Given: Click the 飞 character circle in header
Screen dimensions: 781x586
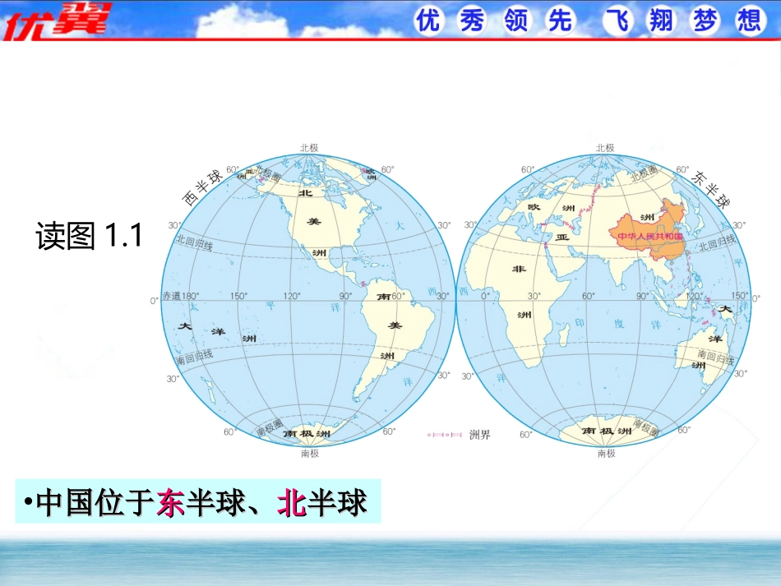Looking at the screenshot, I should tap(617, 21).
